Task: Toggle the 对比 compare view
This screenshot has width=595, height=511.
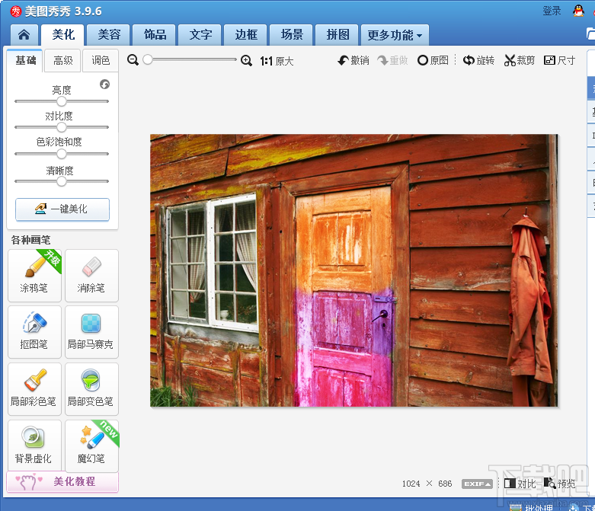Action: (520, 484)
